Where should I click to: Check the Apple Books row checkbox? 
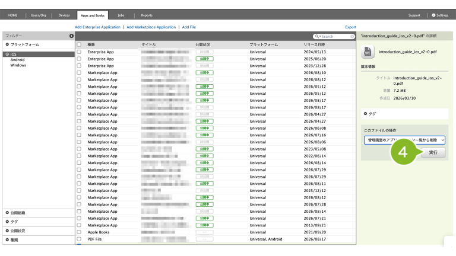coord(79,232)
